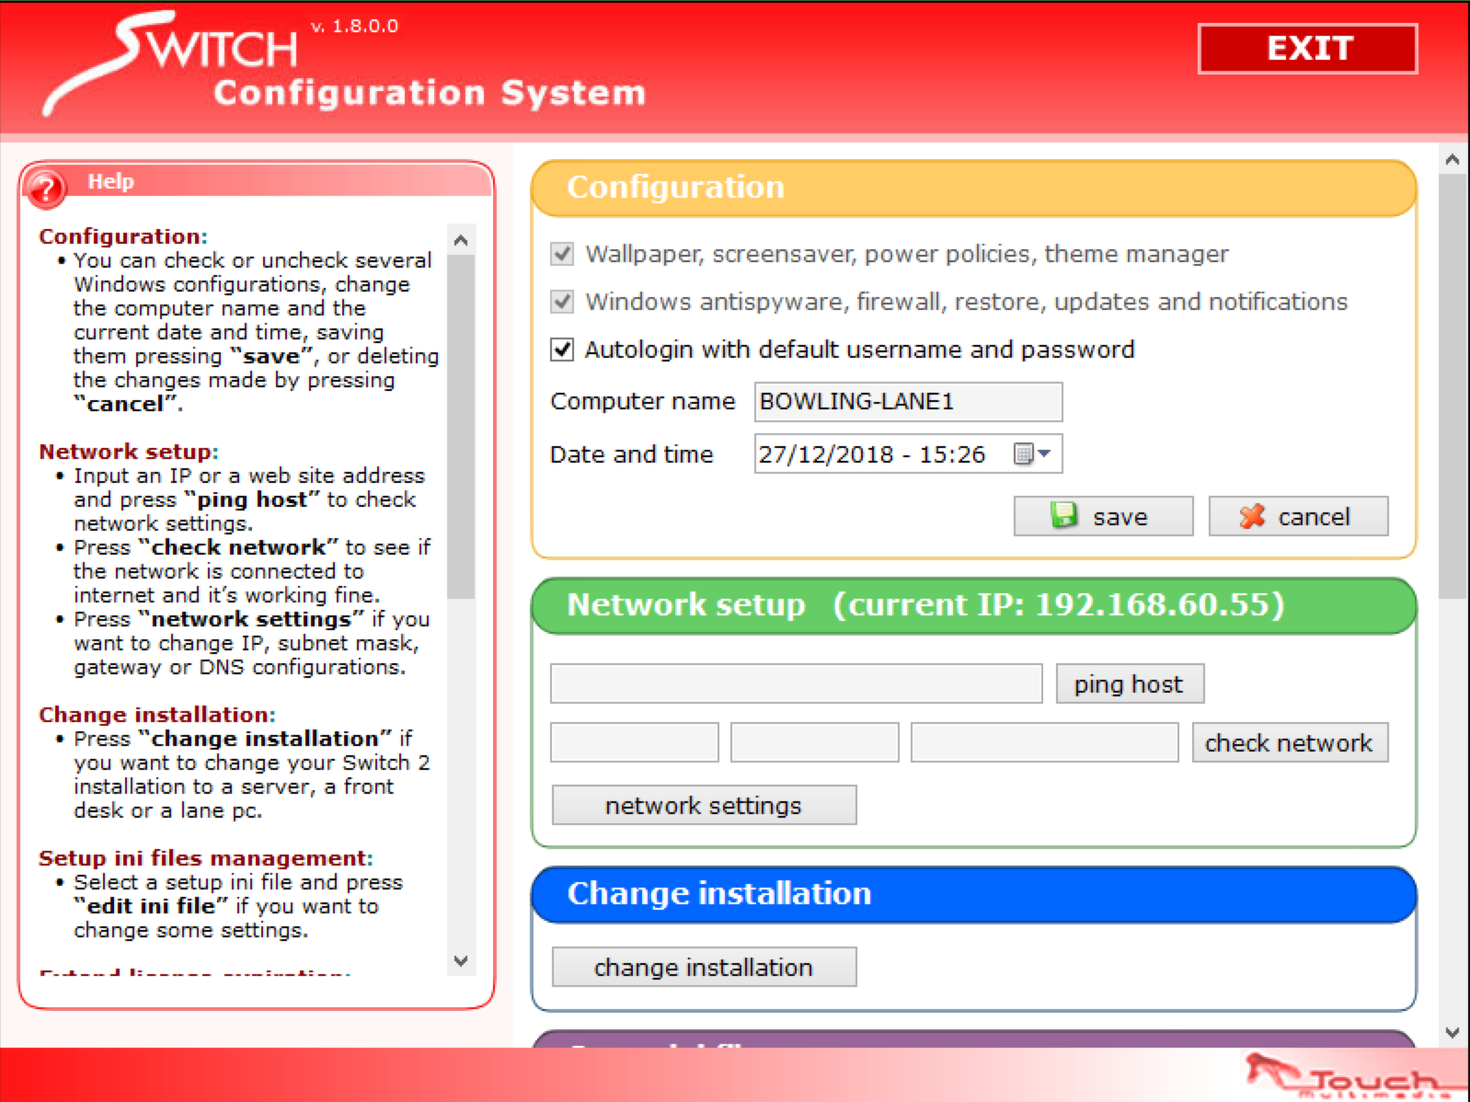Open network settings
This screenshot has width=1470, height=1102.
pos(704,805)
